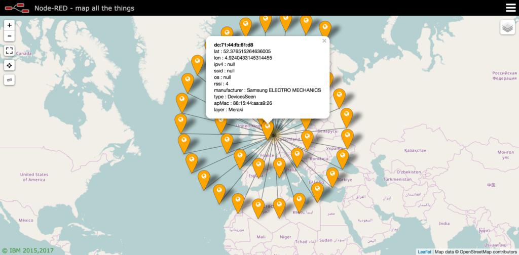519x255 pixels.
Task: Zoom out of the map
Action: click(x=9, y=36)
